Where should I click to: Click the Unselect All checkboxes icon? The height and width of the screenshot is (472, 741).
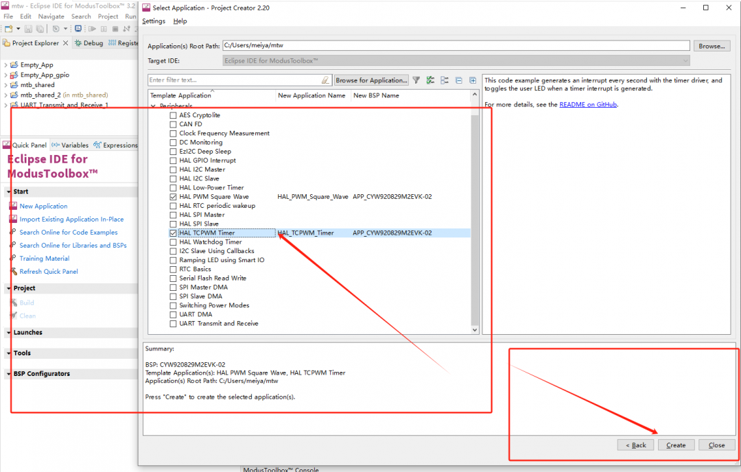tap(444, 80)
